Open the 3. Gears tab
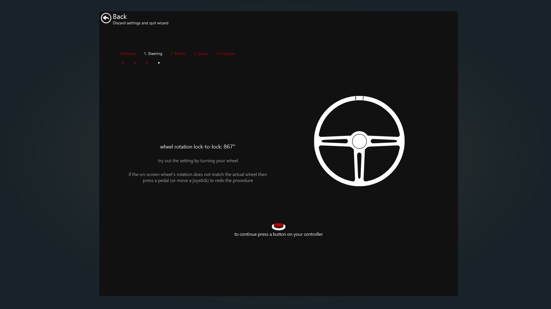 pyautogui.click(x=201, y=54)
